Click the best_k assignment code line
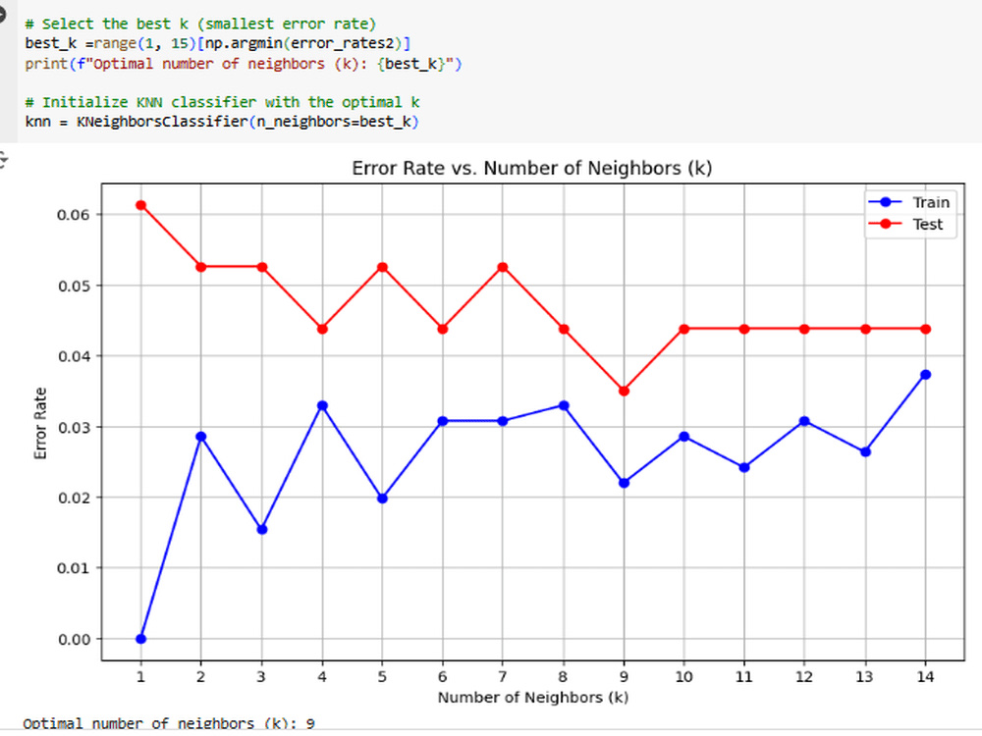The height and width of the screenshot is (736, 982). 217,44
